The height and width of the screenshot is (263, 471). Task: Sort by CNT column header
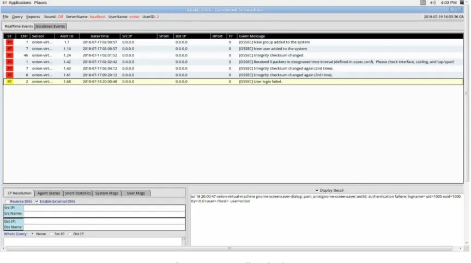pyautogui.click(x=24, y=36)
